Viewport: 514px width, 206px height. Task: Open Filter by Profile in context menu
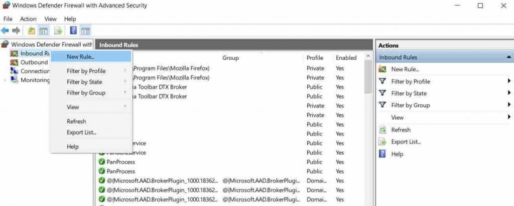coord(91,71)
